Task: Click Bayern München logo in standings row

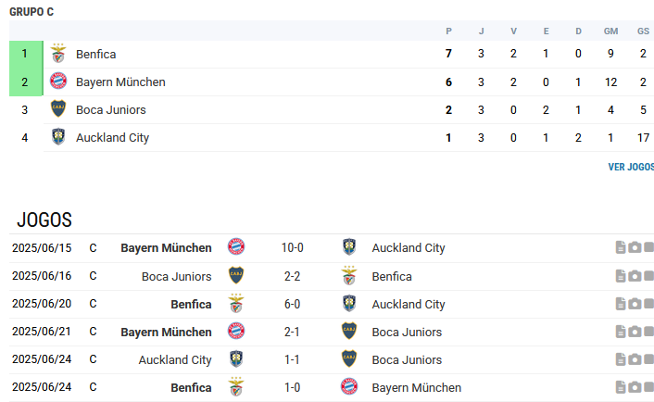Action: (58, 81)
